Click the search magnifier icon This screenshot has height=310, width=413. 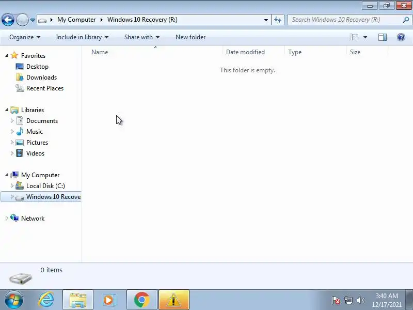406,20
